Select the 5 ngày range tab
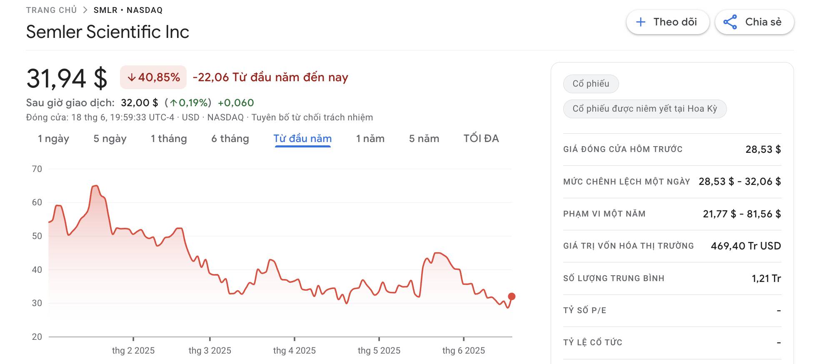The width and height of the screenshot is (819, 364). point(110,139)
